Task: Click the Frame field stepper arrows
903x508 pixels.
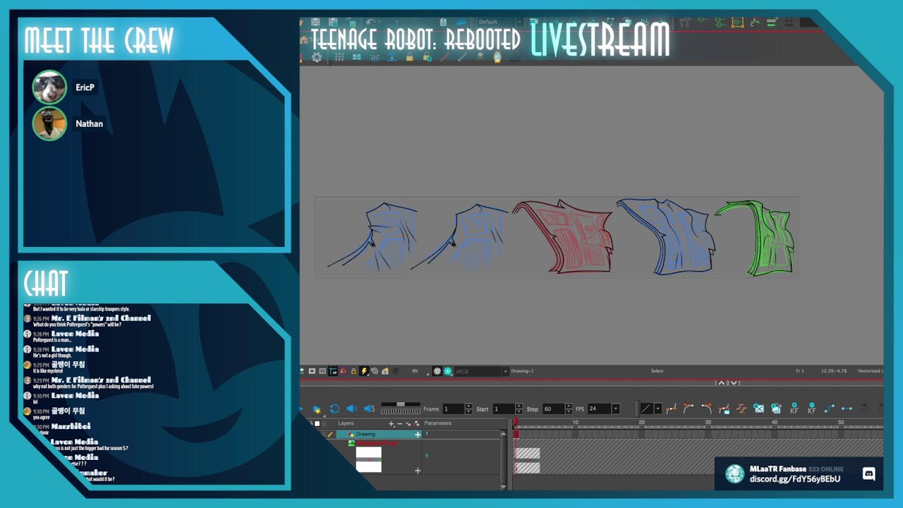Action: (468, 409)
